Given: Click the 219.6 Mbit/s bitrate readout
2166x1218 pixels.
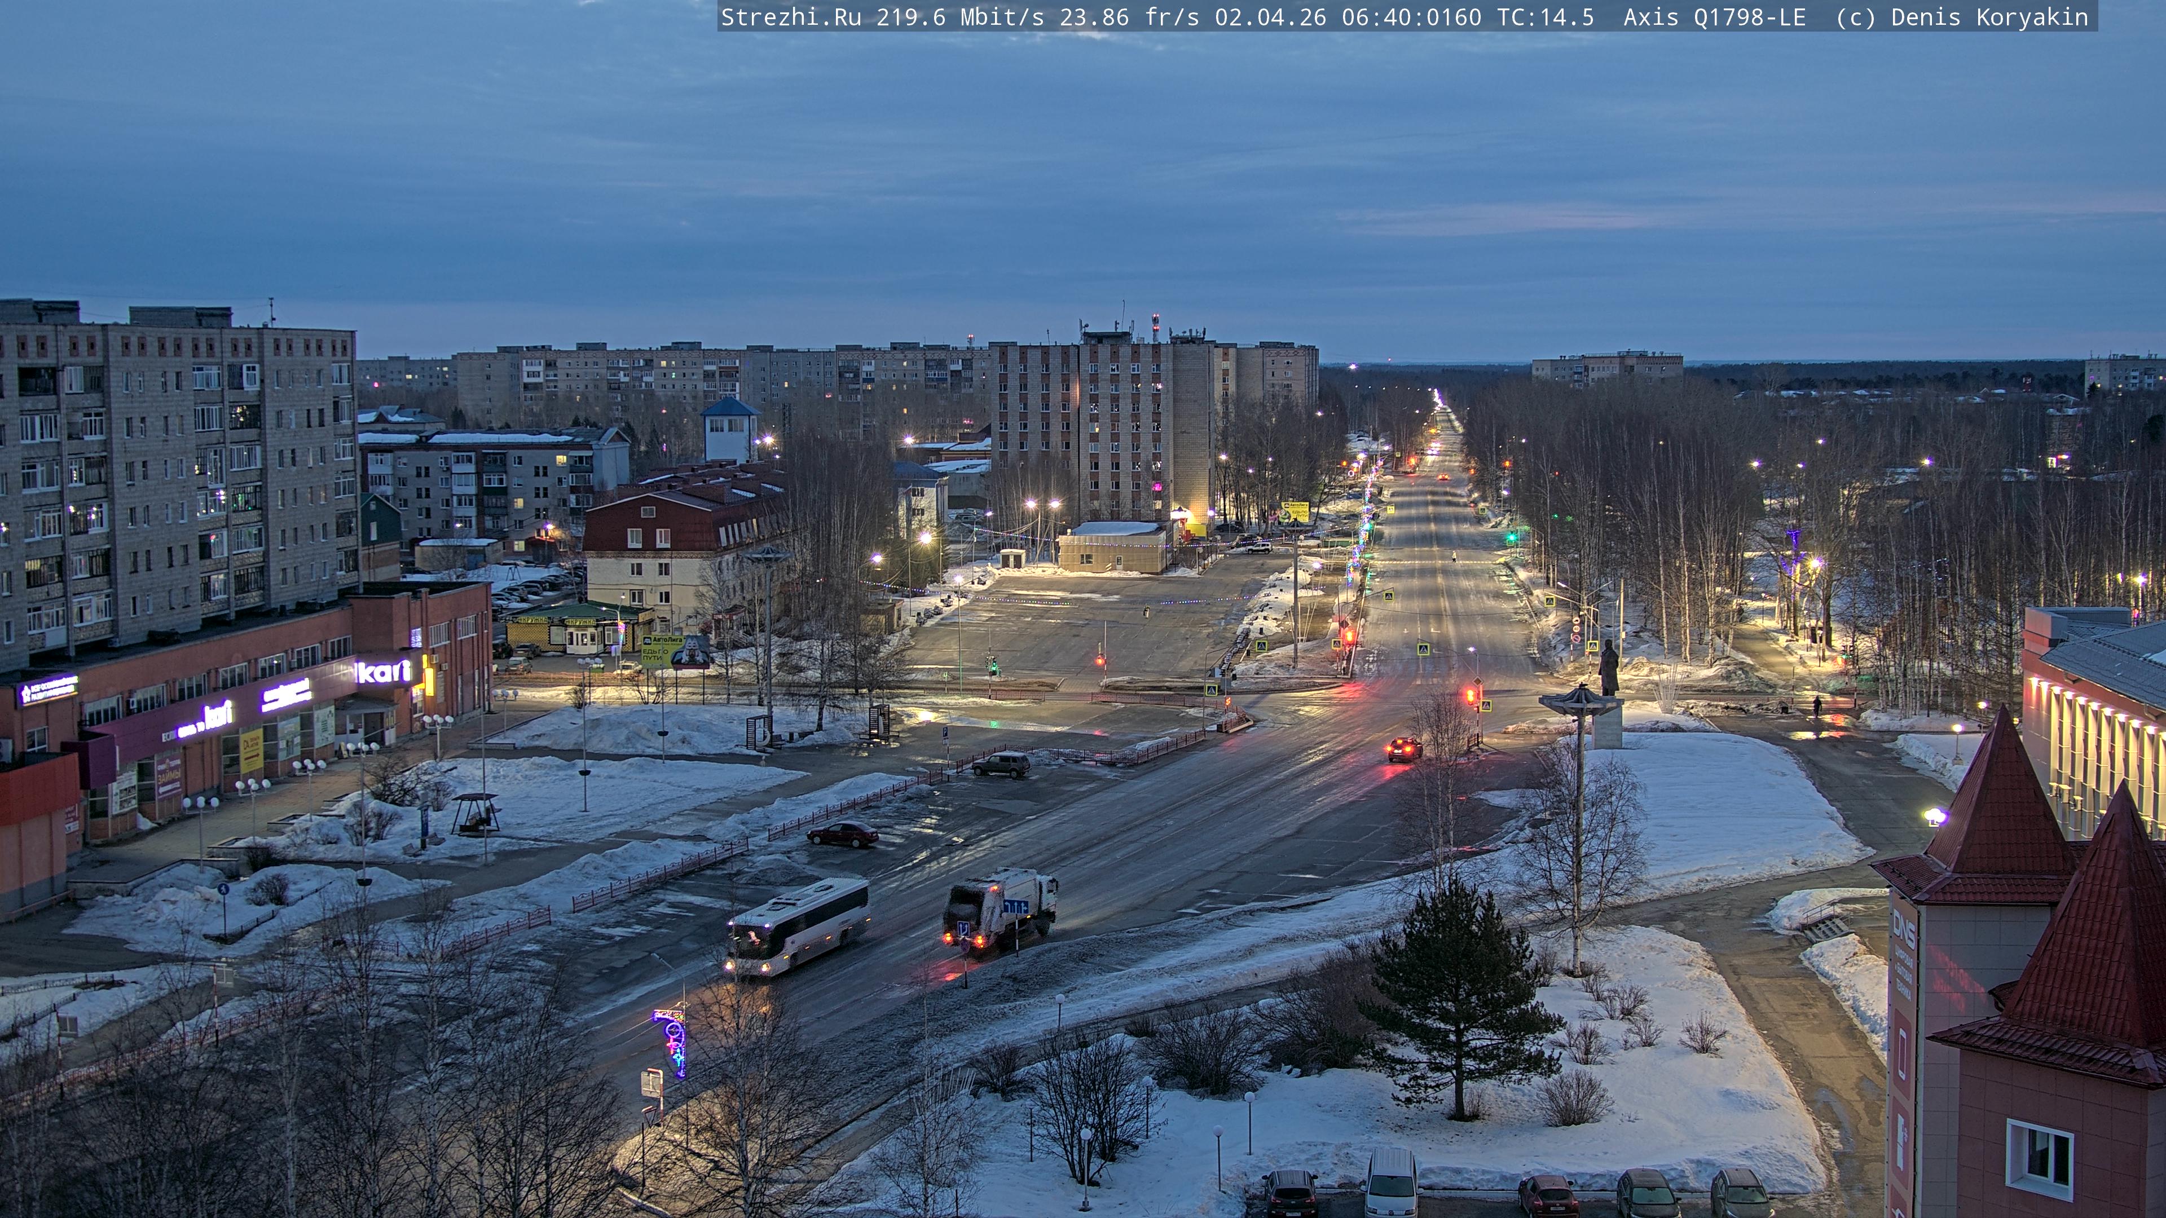Looking at the screenshot, I should click(x=960, y=17).
